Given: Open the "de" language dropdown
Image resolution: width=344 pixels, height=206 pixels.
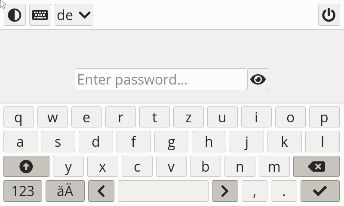Looking at the screenshot, I should 74,15.
